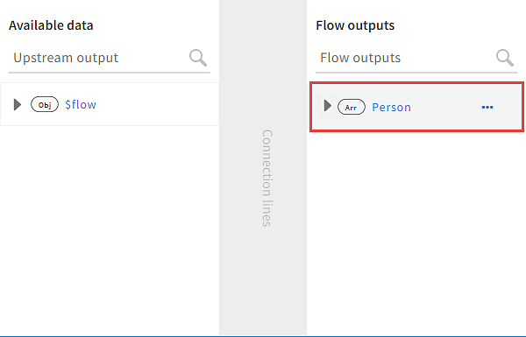This screenshot has width=526, height=337.
Task: Select the $flow row blank area
Action: 158,104
